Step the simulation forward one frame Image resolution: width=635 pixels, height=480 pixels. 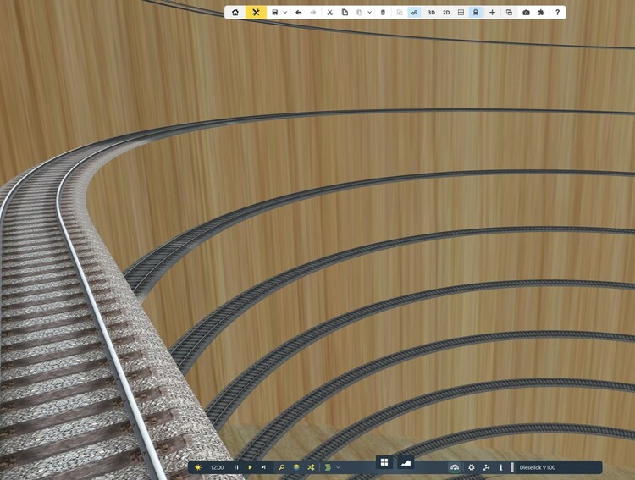[x=263, y=467]
